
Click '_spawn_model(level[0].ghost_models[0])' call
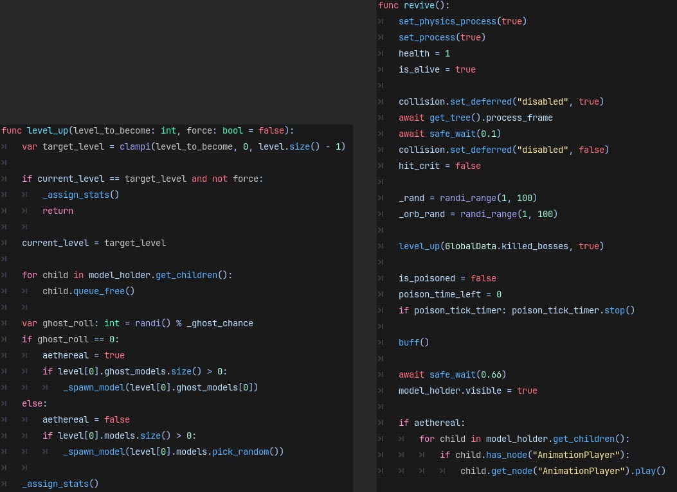[161, 387]
